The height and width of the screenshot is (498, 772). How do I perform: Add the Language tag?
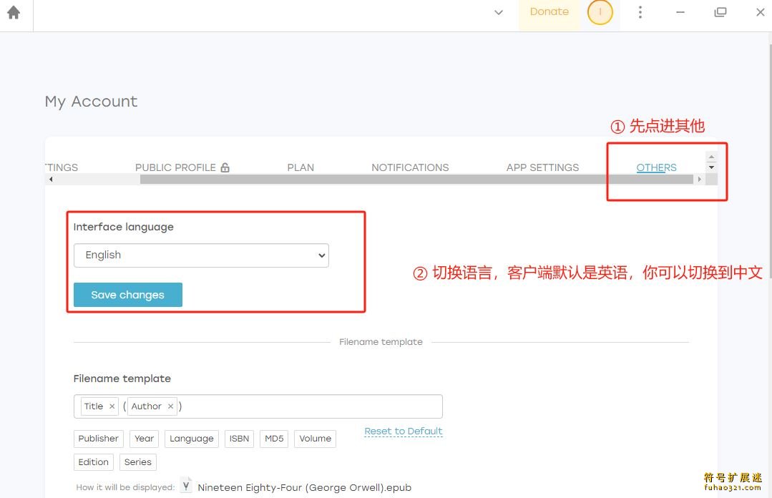[192, 439]
